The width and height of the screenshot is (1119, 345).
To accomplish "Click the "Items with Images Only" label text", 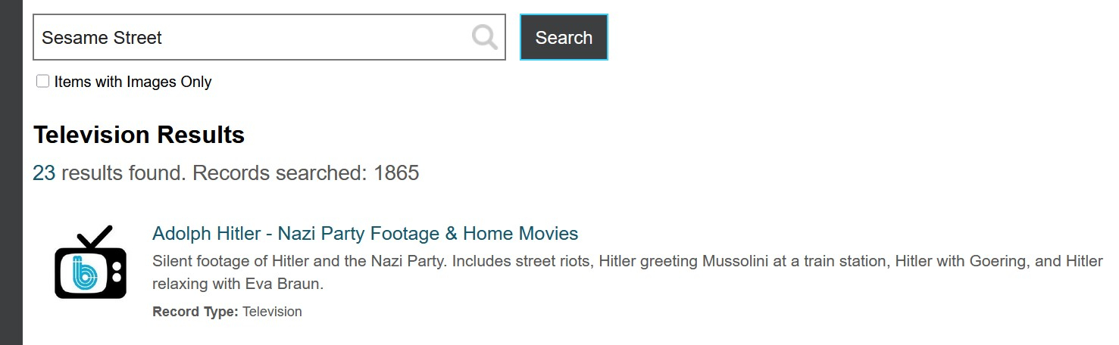I will [x=133, y=82].
